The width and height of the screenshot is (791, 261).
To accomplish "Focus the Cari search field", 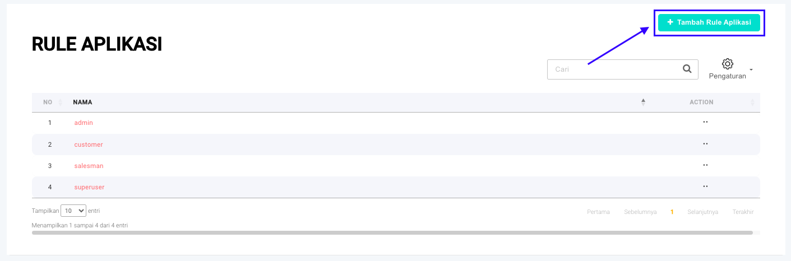I will 614,69.
